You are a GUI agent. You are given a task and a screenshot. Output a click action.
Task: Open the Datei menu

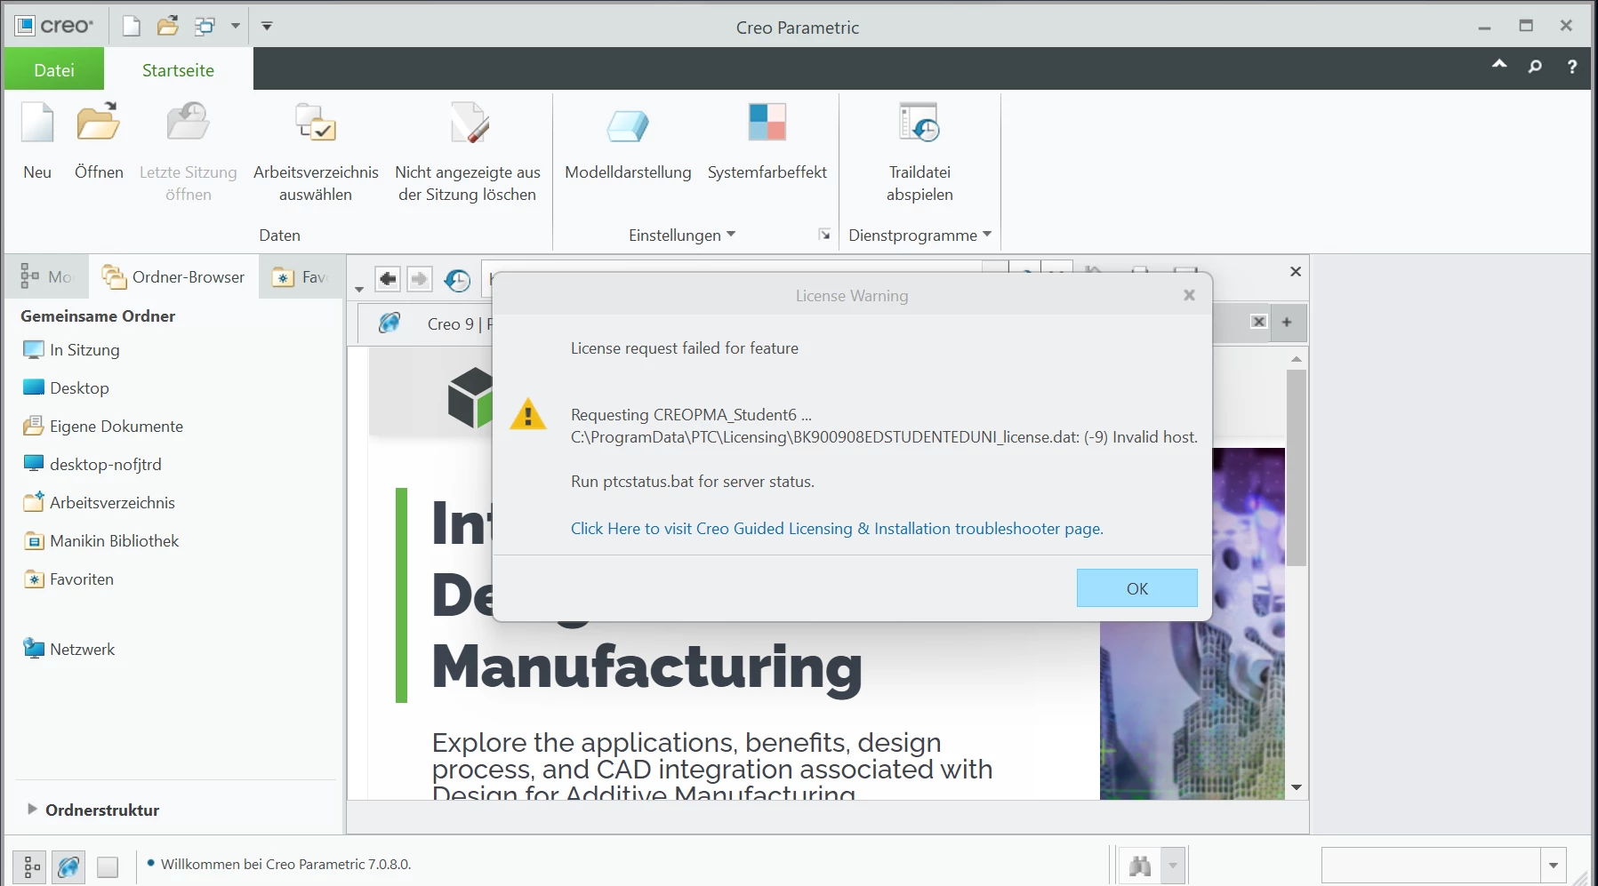point(54,69)
